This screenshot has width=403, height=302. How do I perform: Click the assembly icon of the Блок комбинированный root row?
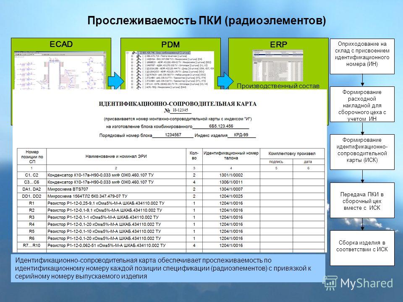pos(133,53)
